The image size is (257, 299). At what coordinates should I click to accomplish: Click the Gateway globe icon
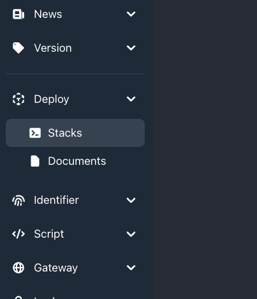pyautogui.click(x=18, y=268)
